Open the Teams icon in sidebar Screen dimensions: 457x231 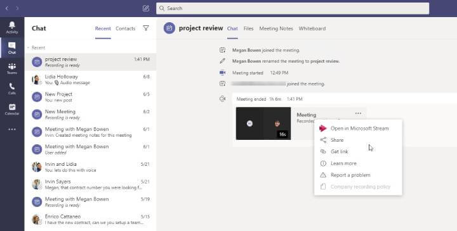point(12,68)
